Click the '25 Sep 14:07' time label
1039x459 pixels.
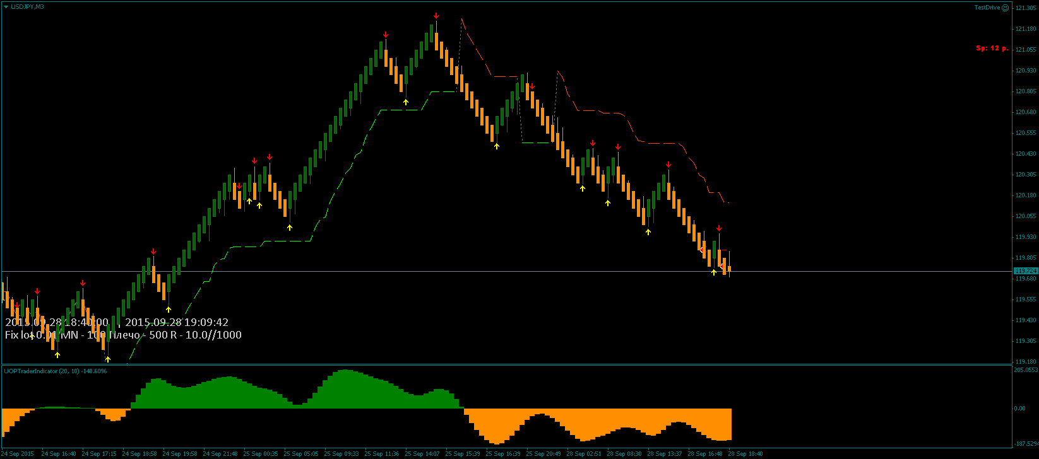(x=422, y=454)
